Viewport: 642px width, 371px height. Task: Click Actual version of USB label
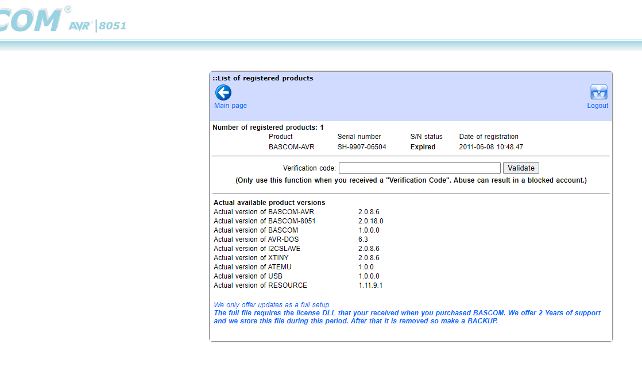point(248,276)
